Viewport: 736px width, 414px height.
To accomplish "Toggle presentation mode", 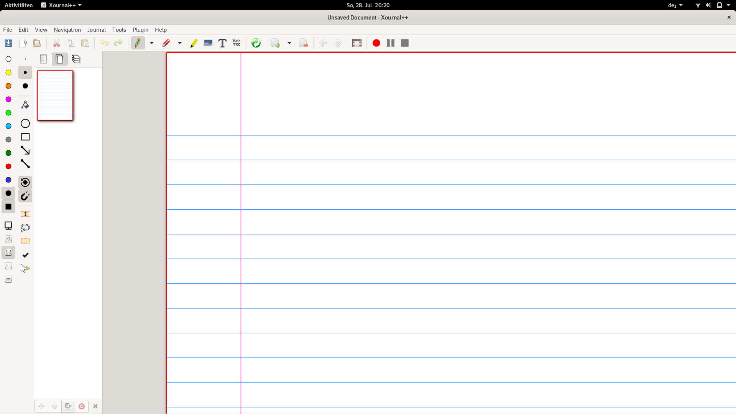I will (357, 43).
